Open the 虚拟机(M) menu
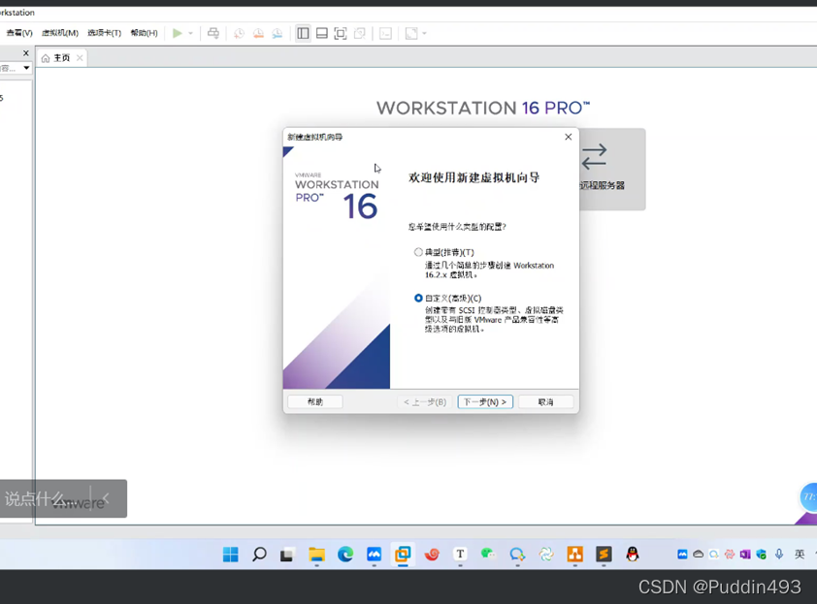The width and height of the screenshot is (817, 604). tap(60, 33)
